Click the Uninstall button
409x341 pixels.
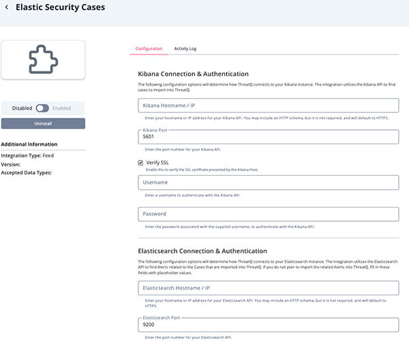[43, 123]
